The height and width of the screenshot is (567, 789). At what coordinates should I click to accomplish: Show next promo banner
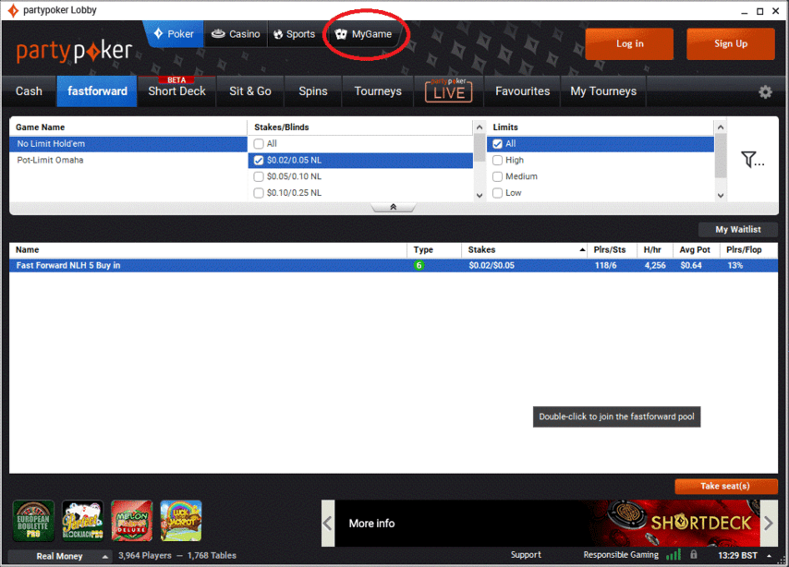(x=768, y=524)
